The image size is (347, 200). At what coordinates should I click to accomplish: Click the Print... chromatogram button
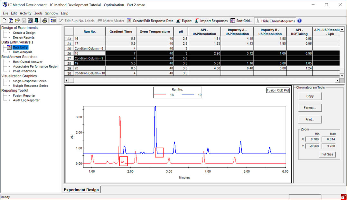[310, 119]
